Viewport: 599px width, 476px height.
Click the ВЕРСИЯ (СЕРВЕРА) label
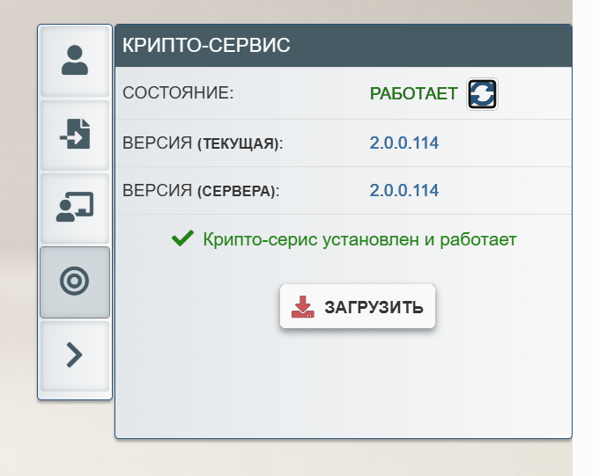(201, 190)
